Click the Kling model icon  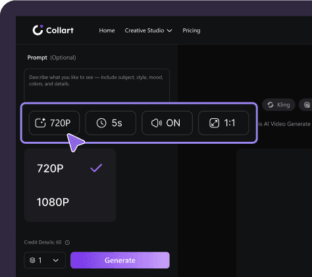(x=271, y=105)
